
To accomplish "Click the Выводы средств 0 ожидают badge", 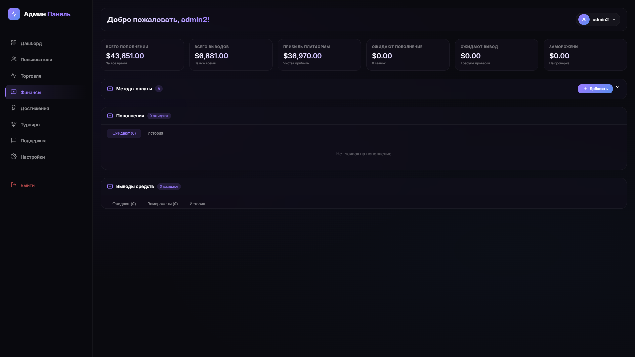I will (169, 186).
